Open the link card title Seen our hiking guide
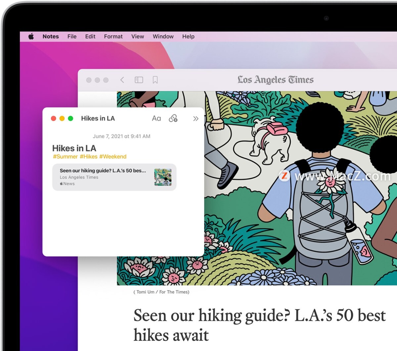 103,171
